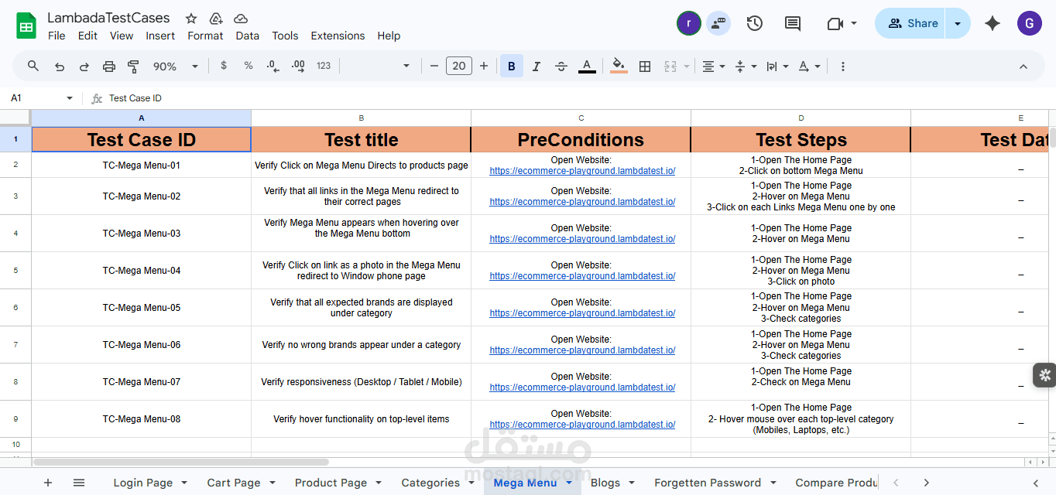Screen dimensions: 1056x495
Task: Open the fill color picker
Action: click(619, 67)
